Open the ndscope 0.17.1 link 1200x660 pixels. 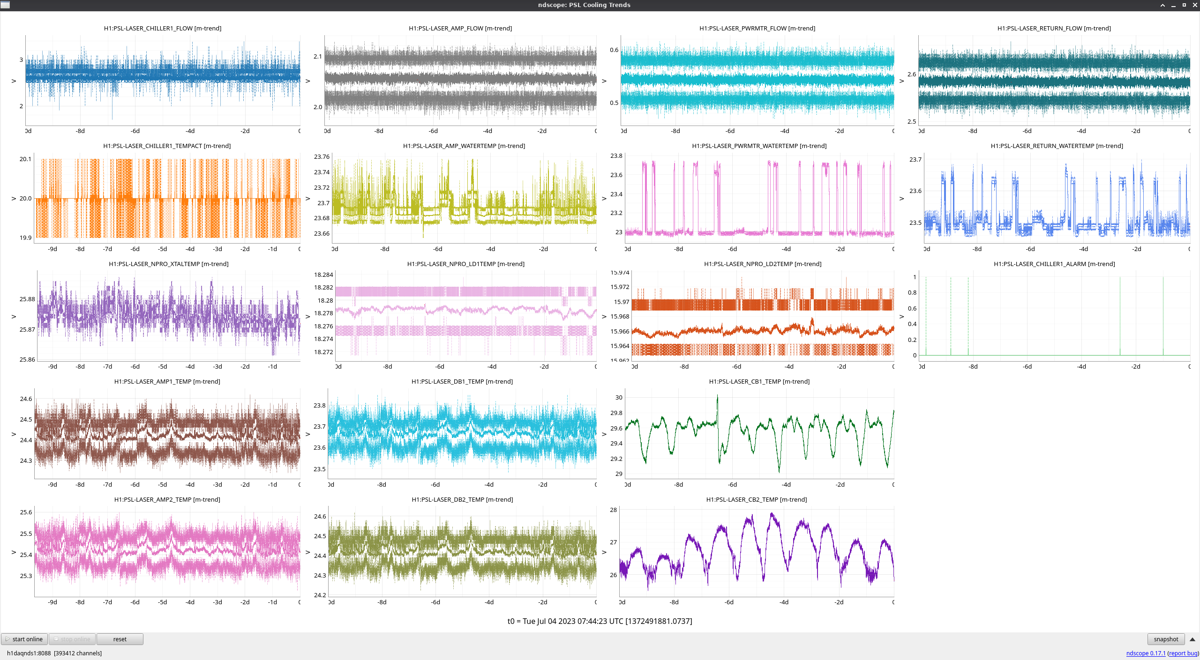coord(1145,653)
